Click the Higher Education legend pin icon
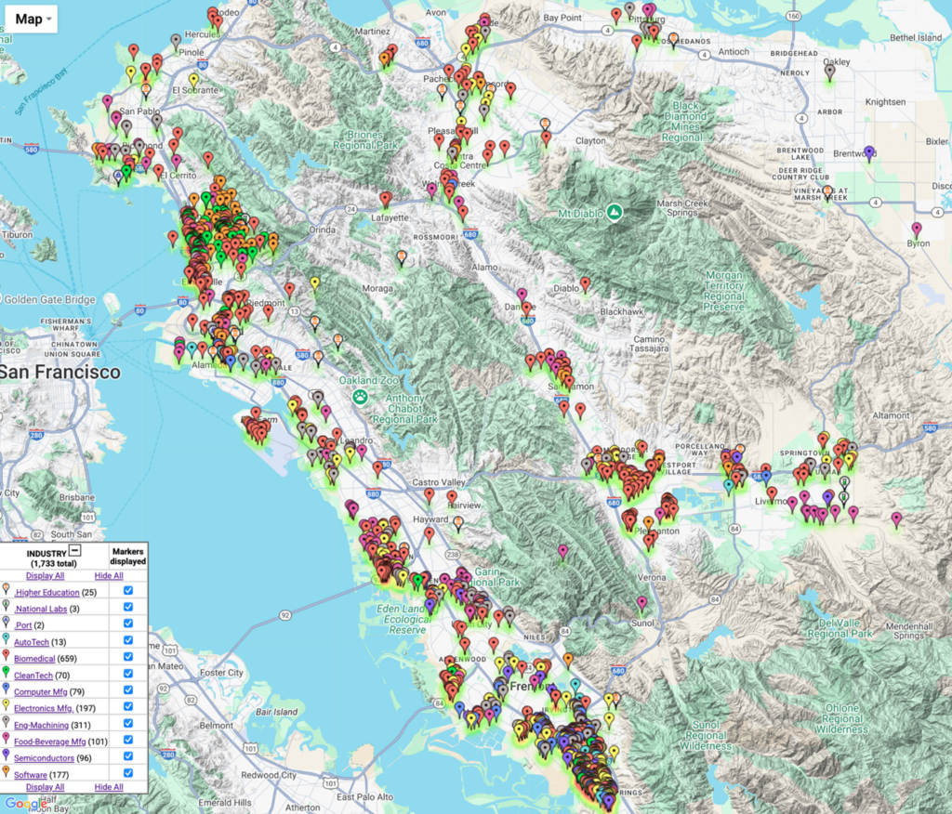Viewport: 952px width, 814px height. click(7, 590)
